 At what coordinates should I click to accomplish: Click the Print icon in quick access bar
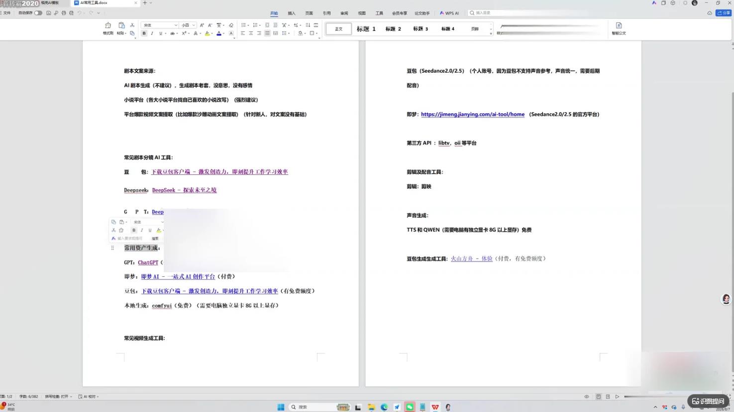(64, 13)
